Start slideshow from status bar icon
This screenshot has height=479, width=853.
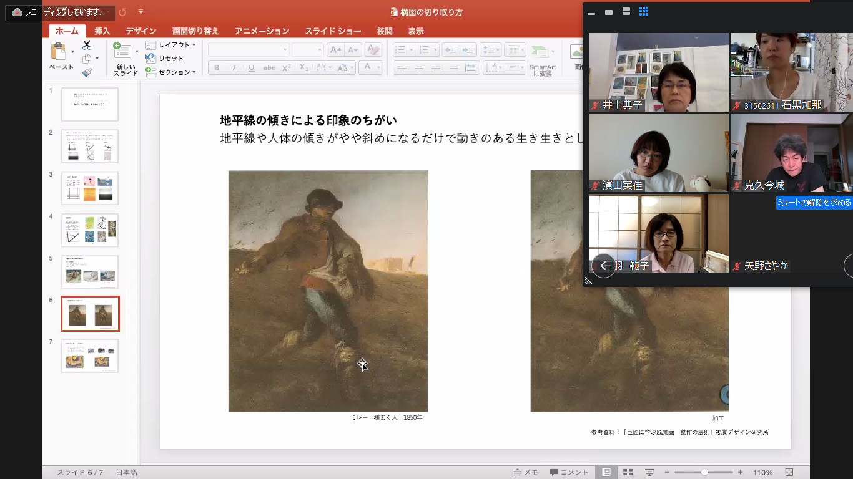(649, 472)
